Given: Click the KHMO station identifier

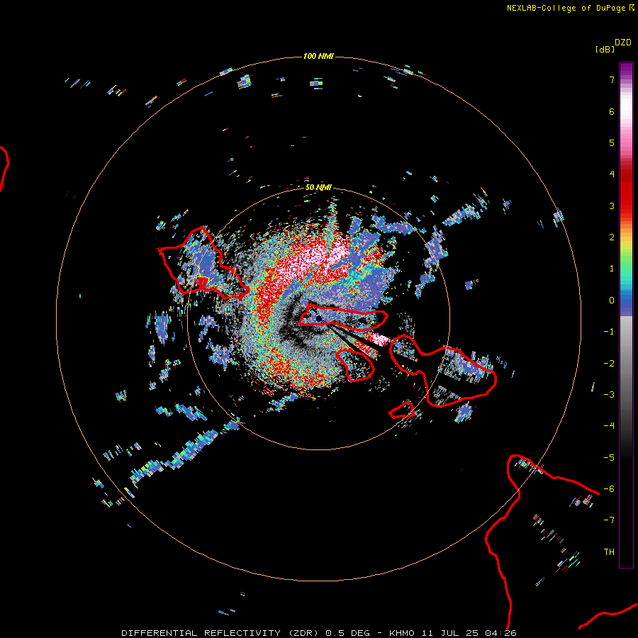Looking at the screenshot, I should [x=402, y=633].
